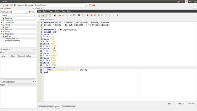Screen dimensions: 197x111
Task: Open the Workspace filter dropdown
Action: click(x=34, y=52)
